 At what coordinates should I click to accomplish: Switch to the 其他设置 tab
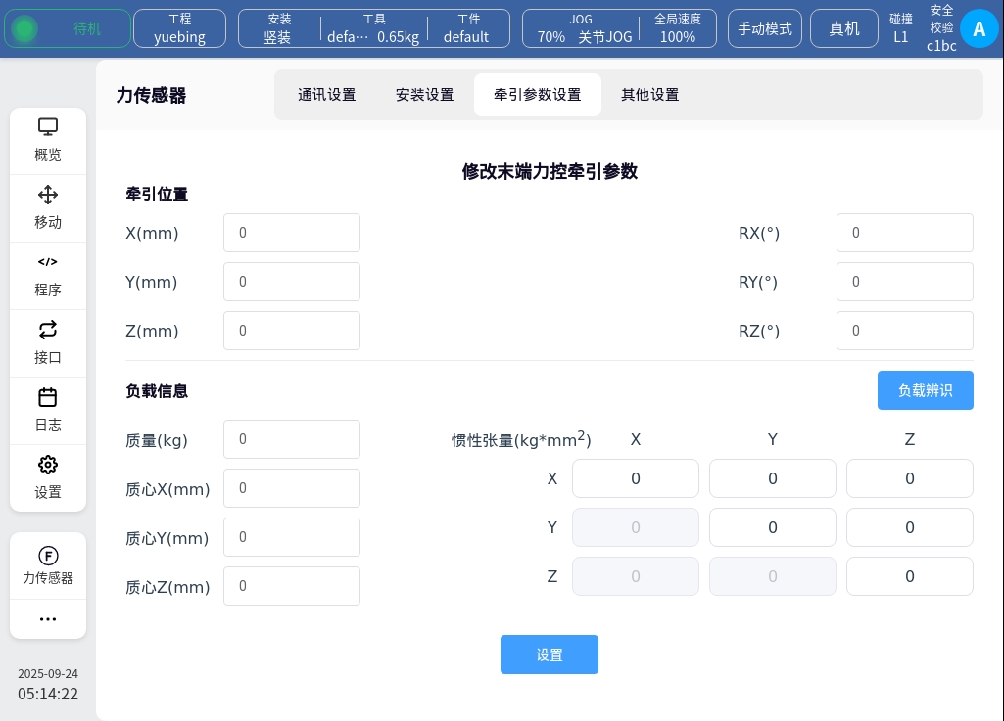pyautogui.click(x=650, y=95)
